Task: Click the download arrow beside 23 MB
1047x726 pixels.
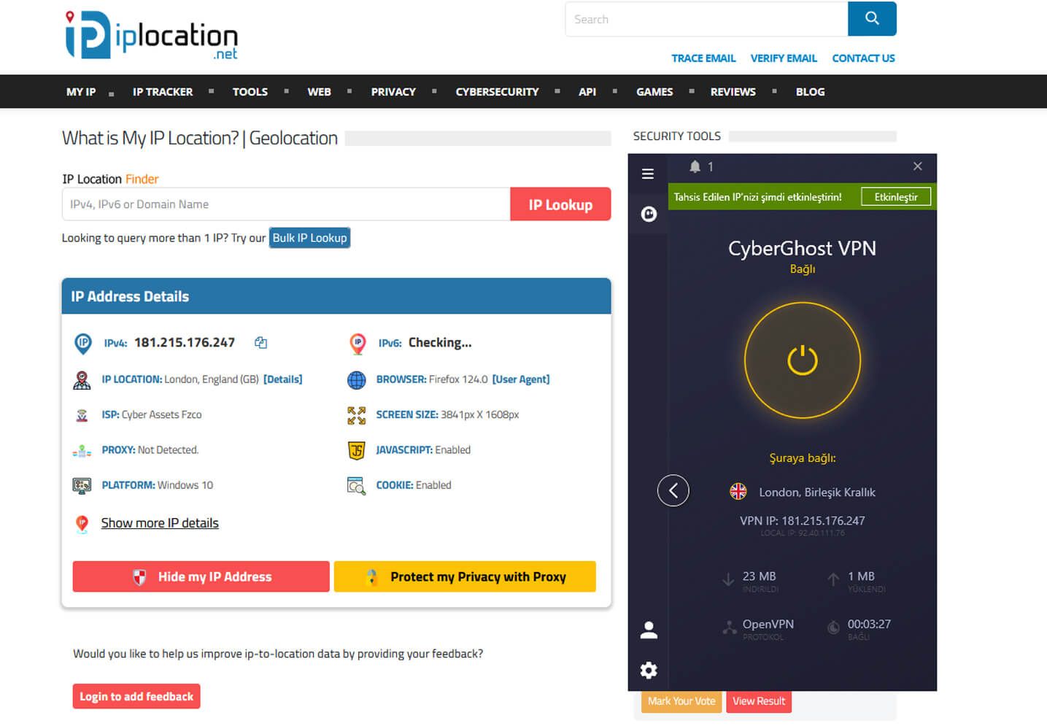Action: (728, 580)
